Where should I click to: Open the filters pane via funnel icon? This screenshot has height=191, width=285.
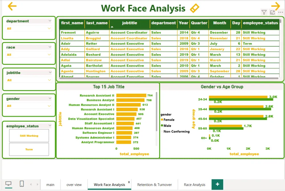point(264,13)
